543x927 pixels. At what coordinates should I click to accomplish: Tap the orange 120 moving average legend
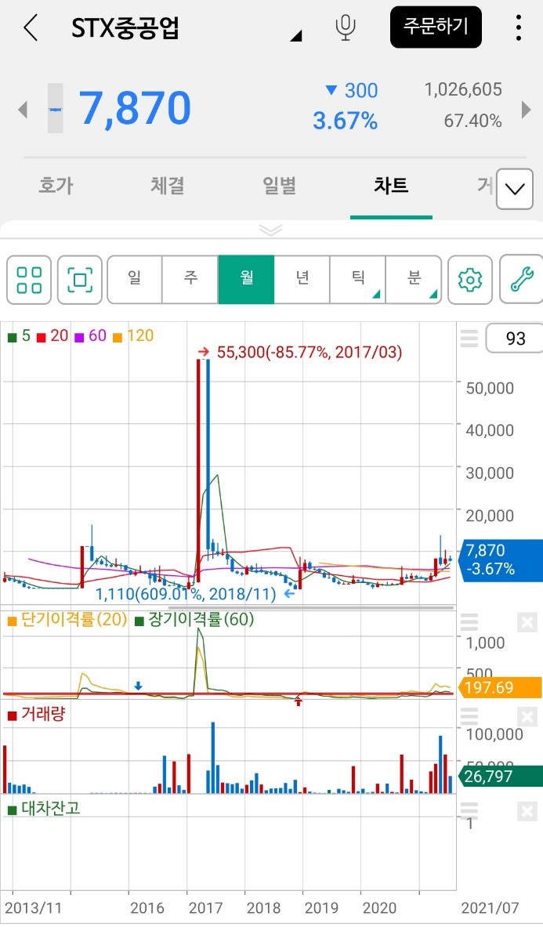click(x=133, y=336)
